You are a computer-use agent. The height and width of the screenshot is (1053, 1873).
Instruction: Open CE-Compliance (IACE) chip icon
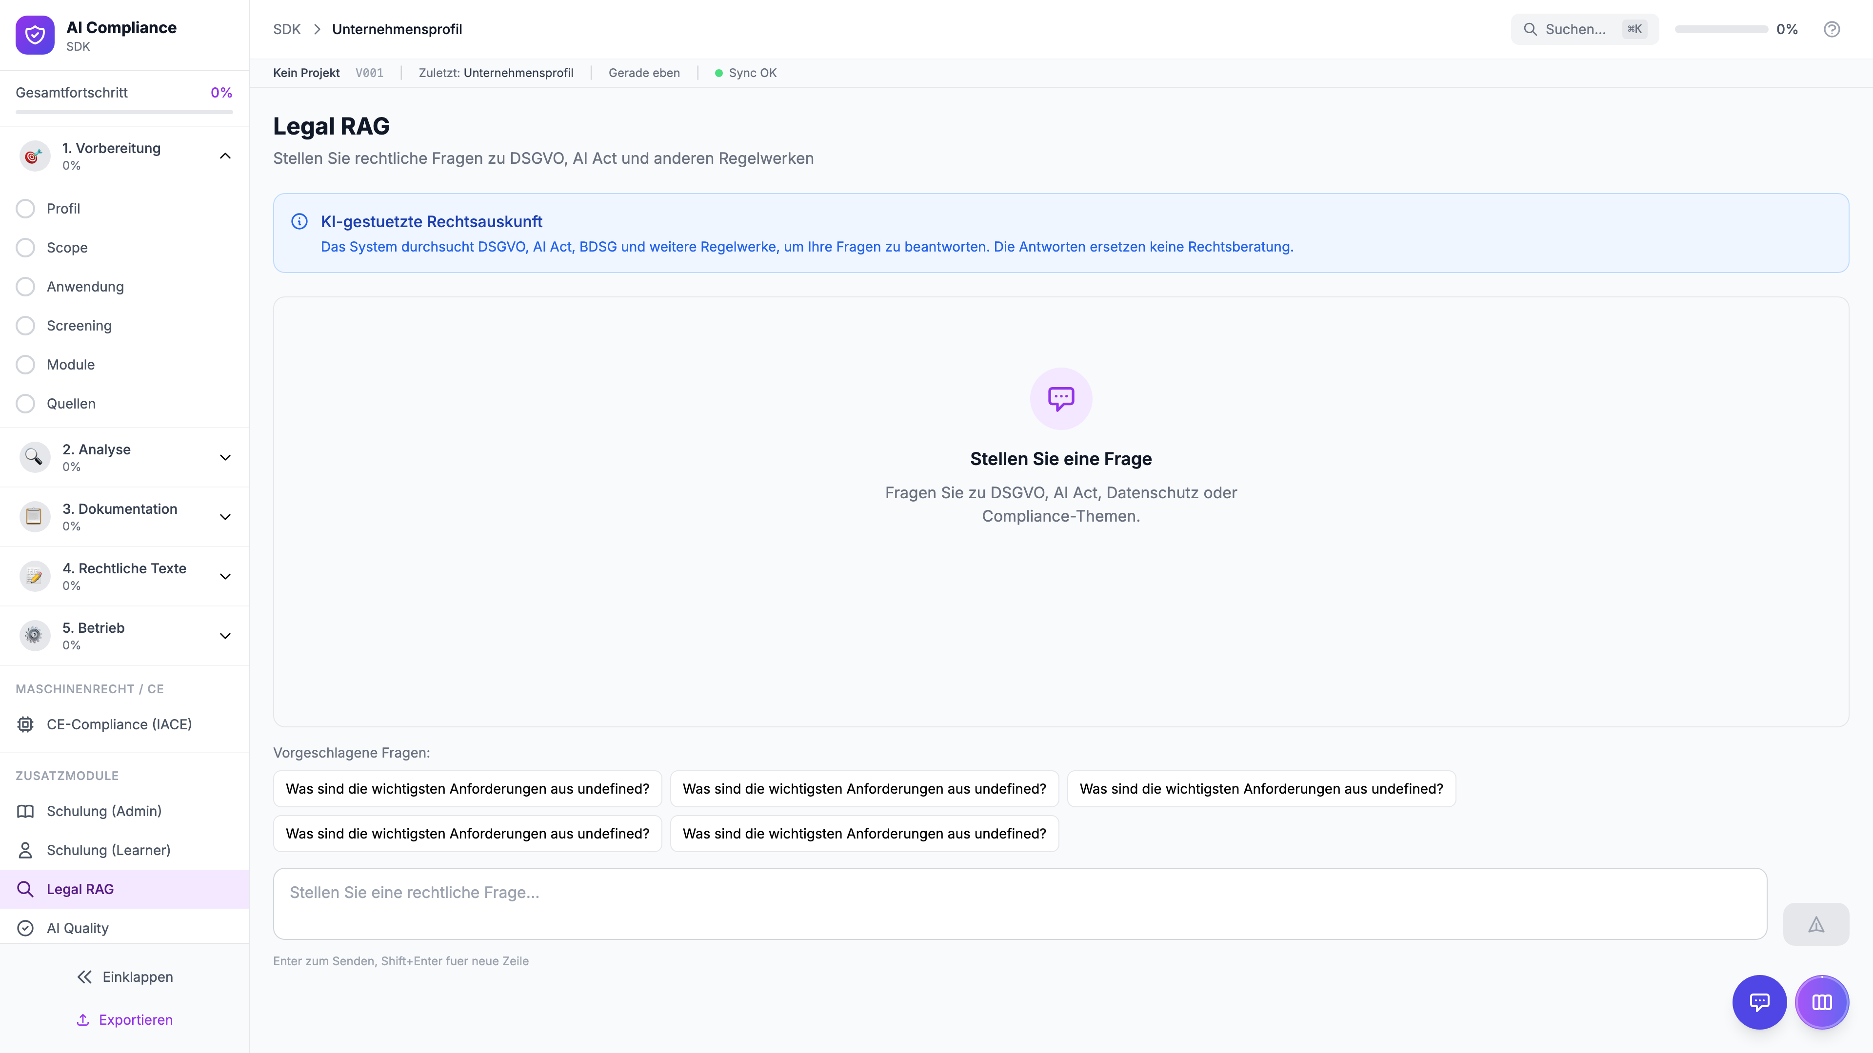pos(25,724)
